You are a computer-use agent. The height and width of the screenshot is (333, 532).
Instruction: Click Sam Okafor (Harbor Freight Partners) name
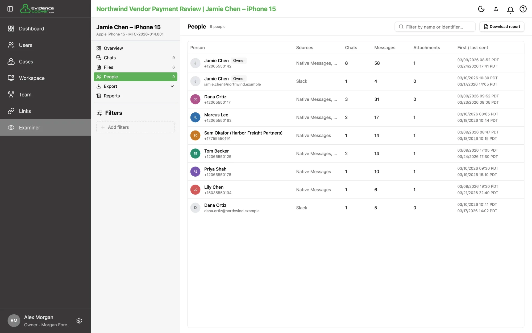click(243, 133)
